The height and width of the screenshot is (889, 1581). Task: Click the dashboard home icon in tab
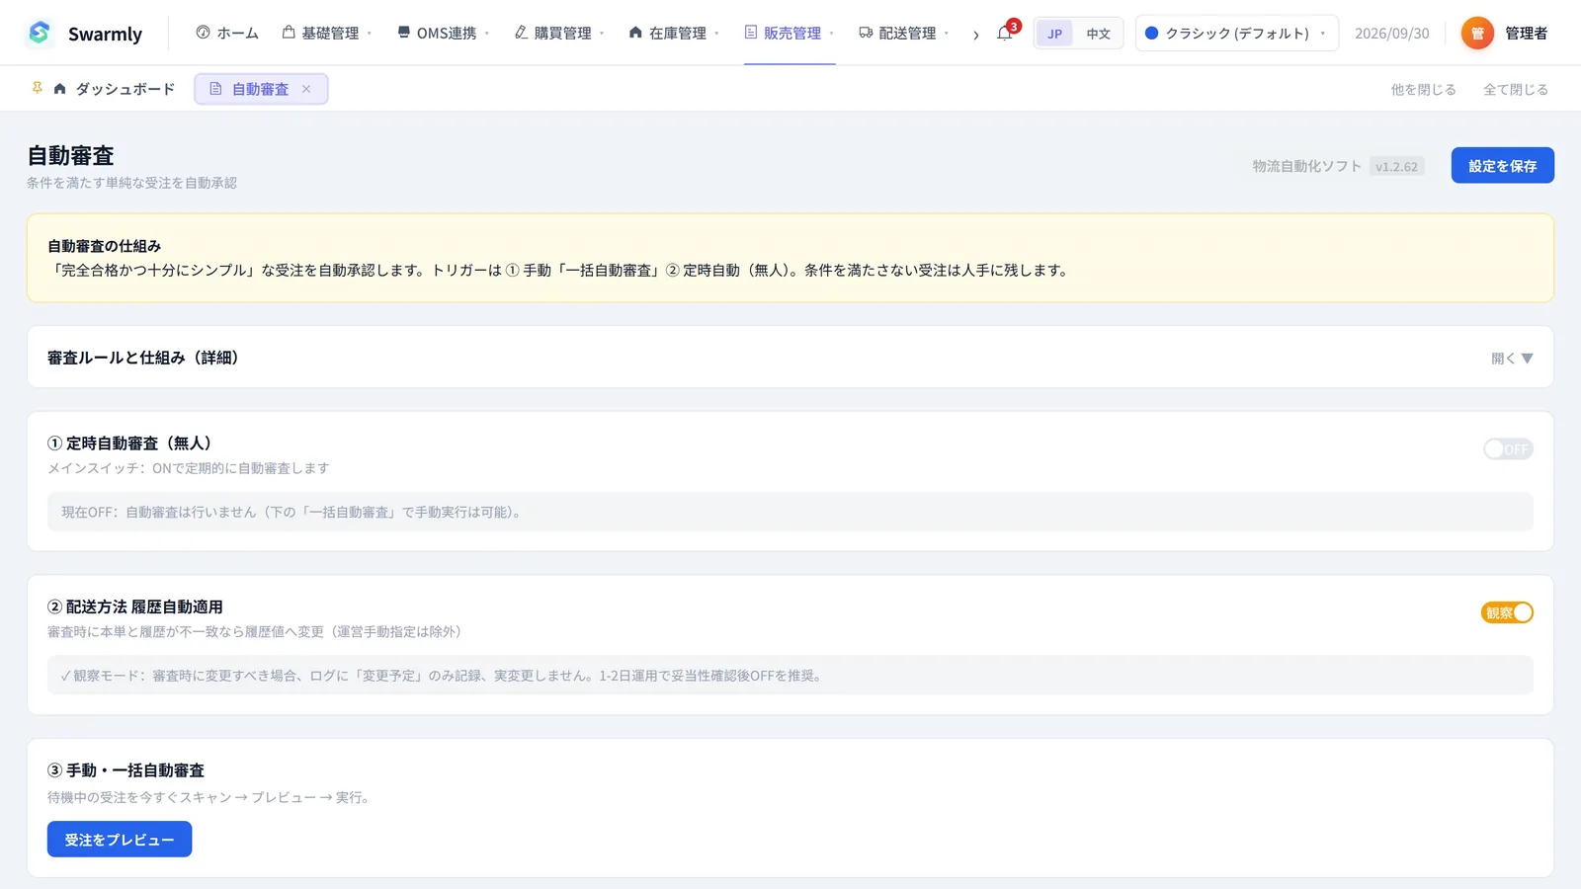60,89
